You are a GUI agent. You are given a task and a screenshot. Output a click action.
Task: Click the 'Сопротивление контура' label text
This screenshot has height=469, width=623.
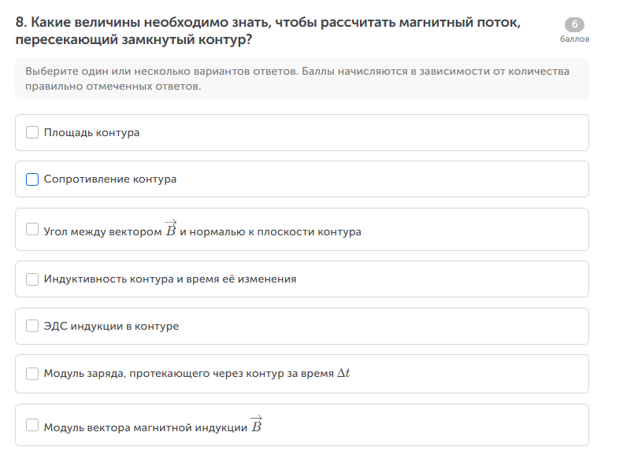(110, 179)
